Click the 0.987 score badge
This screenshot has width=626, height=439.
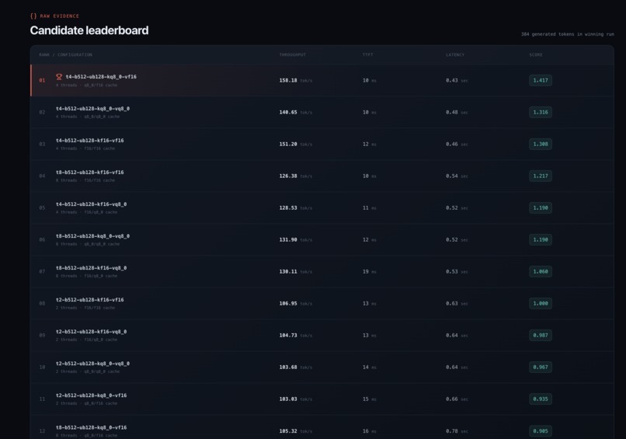pos(541,336)
